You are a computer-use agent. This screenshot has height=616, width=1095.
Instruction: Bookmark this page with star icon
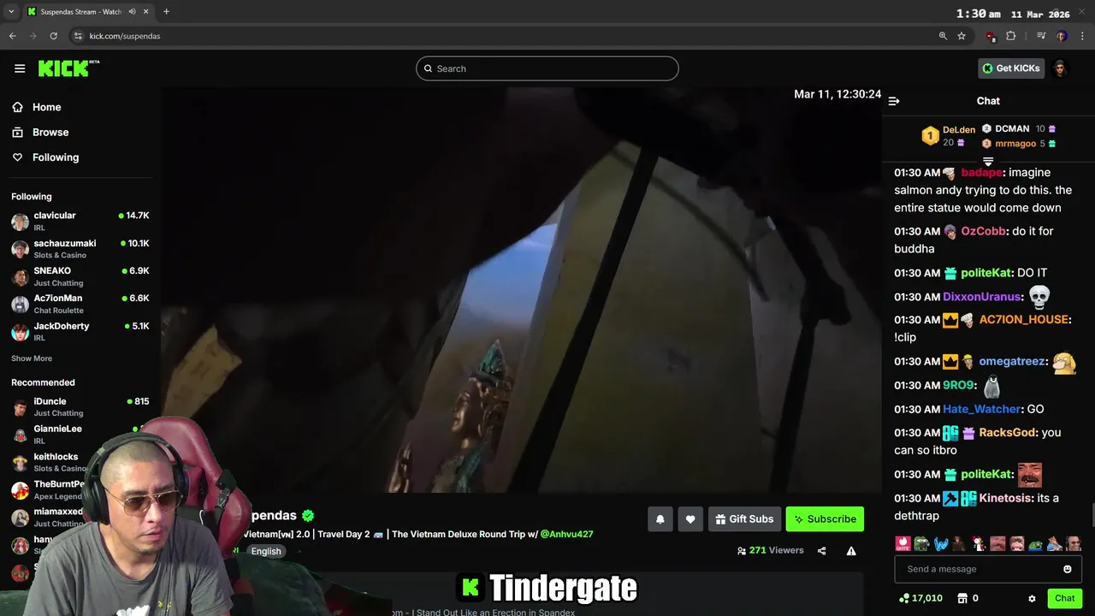pyautogui.click(x=962, y=36)
